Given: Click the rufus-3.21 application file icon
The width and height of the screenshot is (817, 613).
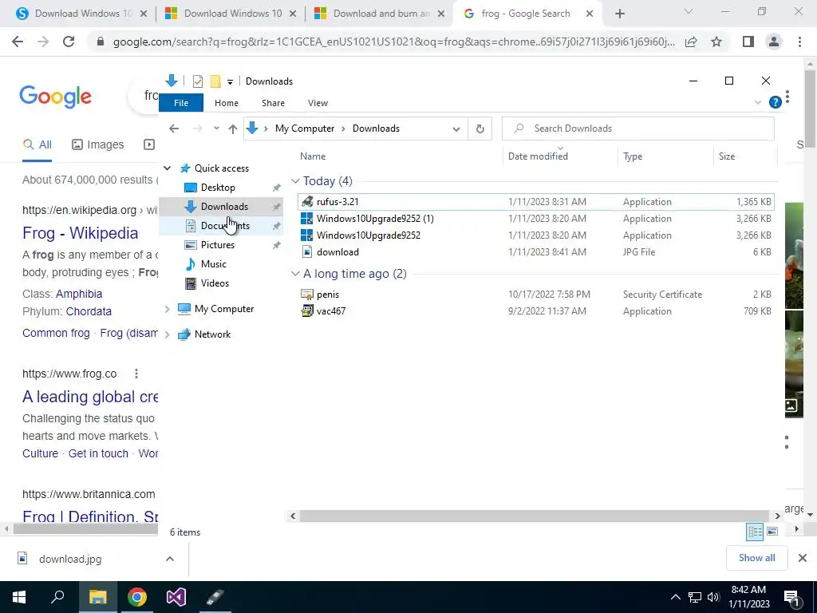Looking at the screenshot, I should (x=307, y=202).
